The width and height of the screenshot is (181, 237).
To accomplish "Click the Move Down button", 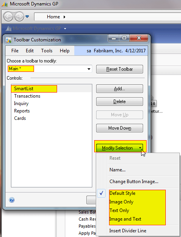I will click(x=120, y=128).
